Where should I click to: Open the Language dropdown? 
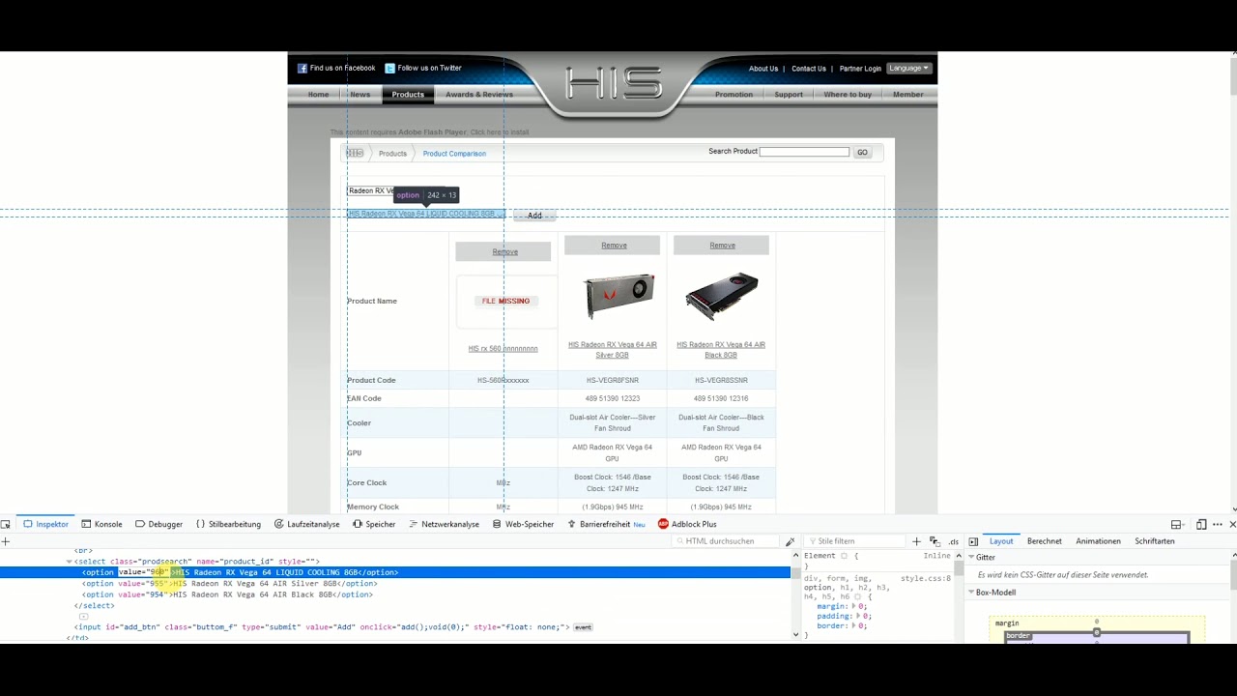click(908, 69)
